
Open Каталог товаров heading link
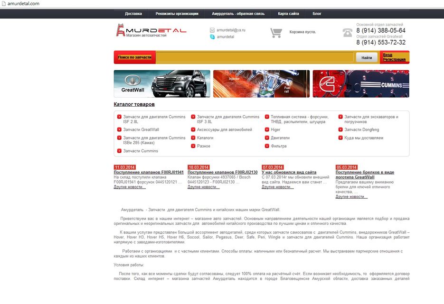pyautogui.click(x=134, y=104)
